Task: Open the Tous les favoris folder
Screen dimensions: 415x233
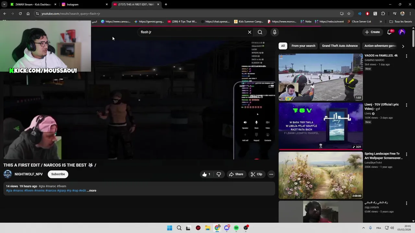Action: click(x=401, y=22)
